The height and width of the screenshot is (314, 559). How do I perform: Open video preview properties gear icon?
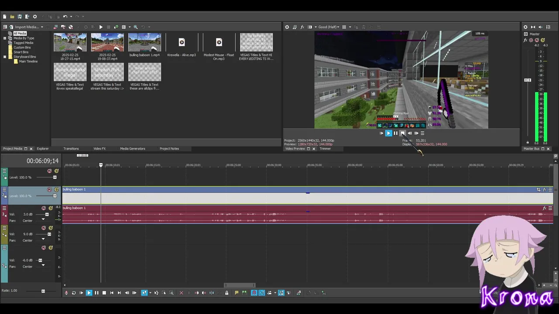(x=287, y=27)
